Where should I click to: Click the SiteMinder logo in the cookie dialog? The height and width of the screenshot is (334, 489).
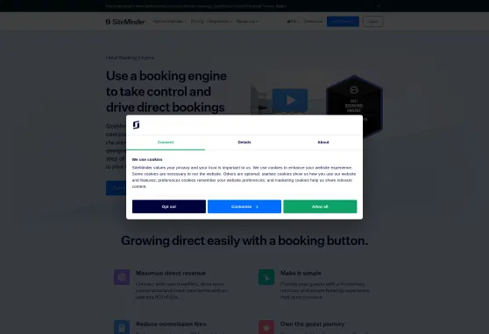tap(137, 125)
